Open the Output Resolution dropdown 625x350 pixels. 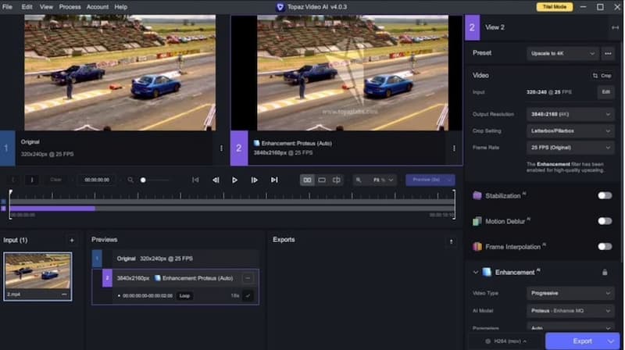pos(570,114)
